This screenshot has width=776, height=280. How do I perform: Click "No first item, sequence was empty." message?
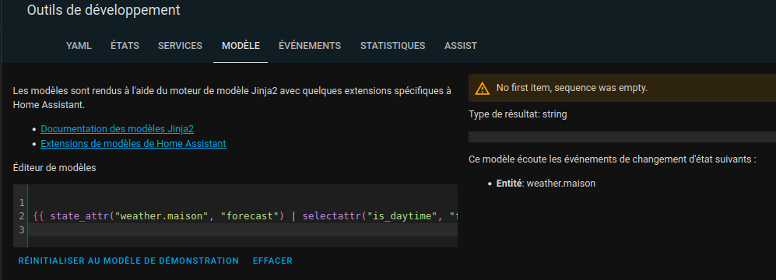click(x=572, y=88)
